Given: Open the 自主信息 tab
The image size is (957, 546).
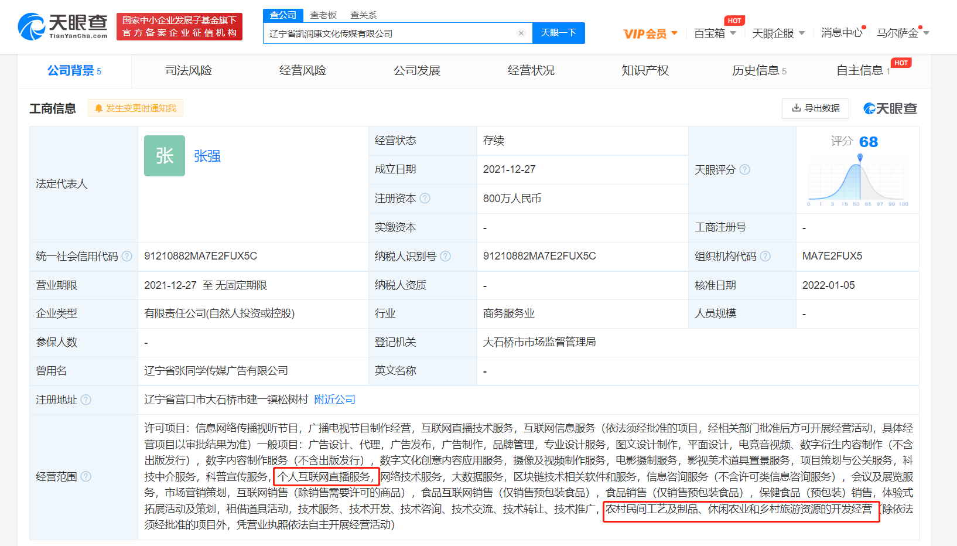Looking at the screenshot, I should [863, 71].
